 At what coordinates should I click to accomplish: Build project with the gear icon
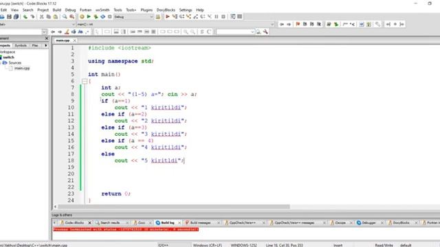click(82, 16)
